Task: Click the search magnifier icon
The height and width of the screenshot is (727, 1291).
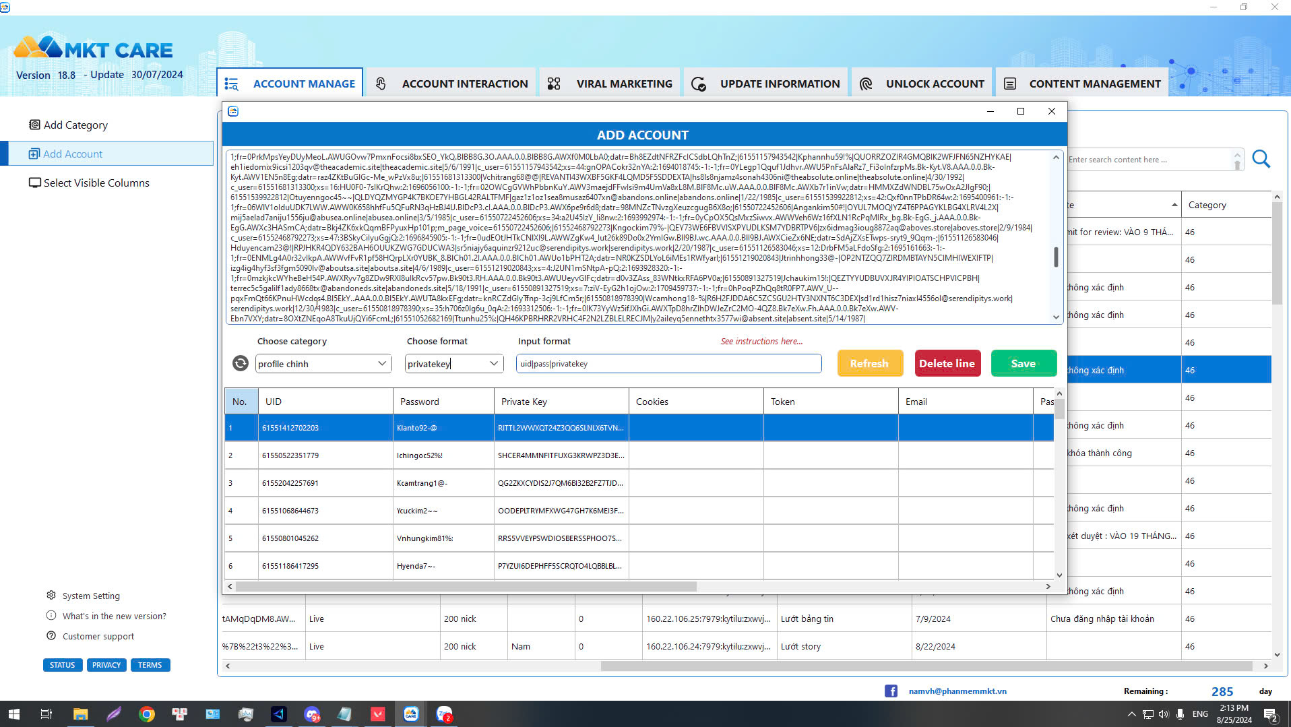Action: tap(1261, 159)
